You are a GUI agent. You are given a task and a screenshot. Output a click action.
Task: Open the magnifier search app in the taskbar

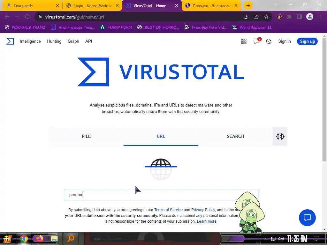pos(71,239)
